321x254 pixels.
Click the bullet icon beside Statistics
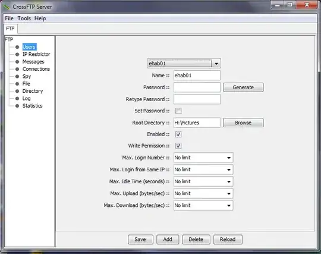[17, 106]
